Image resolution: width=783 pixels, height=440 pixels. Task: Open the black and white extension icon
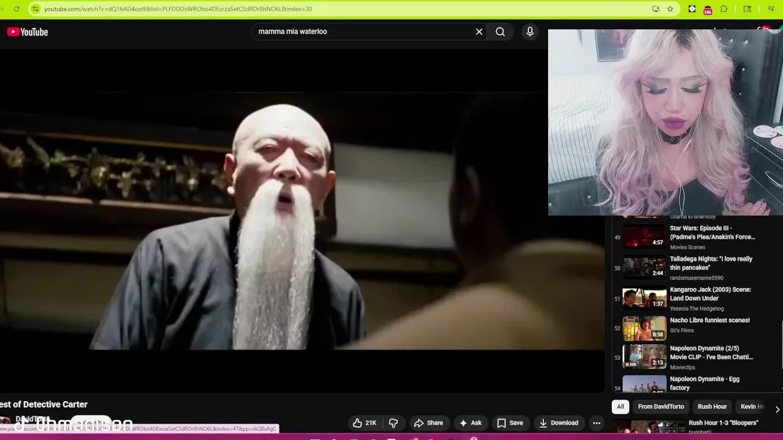tap(692, 9)
